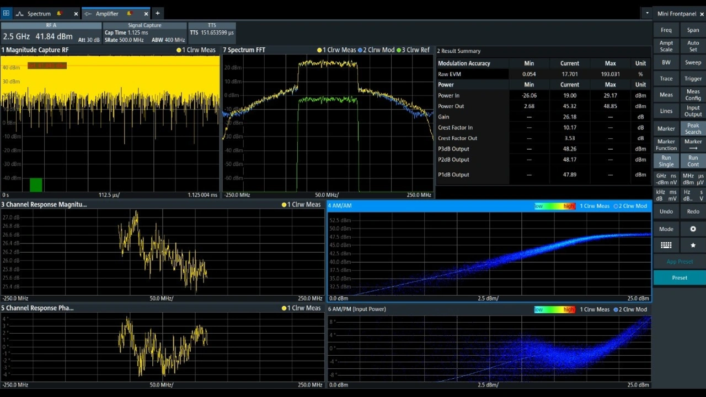Open settings gear in Mini Frontpanel
Image resolution: width=706 pixels, height=397 pixels.
[693, 229]
